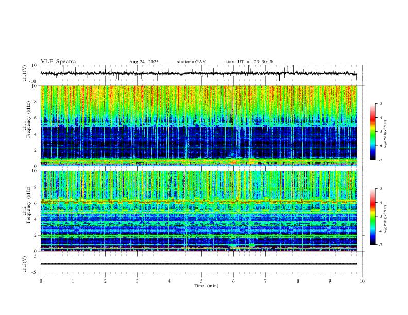The height and width of the screenshot is (315, 408).
Task: Click the upper ch.1 PSD color bar
Action: [x=373, y=132]
